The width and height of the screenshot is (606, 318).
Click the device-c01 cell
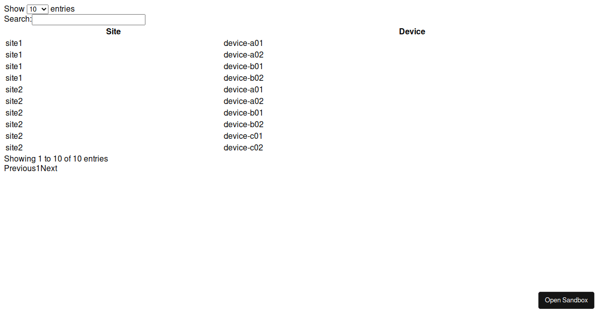coord(243,136)
